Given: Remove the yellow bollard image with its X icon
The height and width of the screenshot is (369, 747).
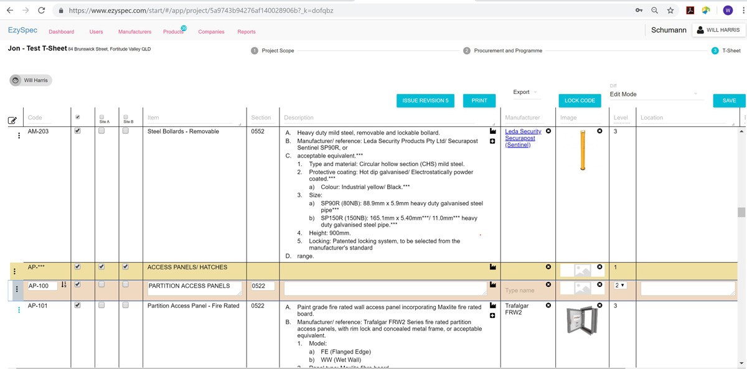Looking at the screenshot, I should pos(599,131).
